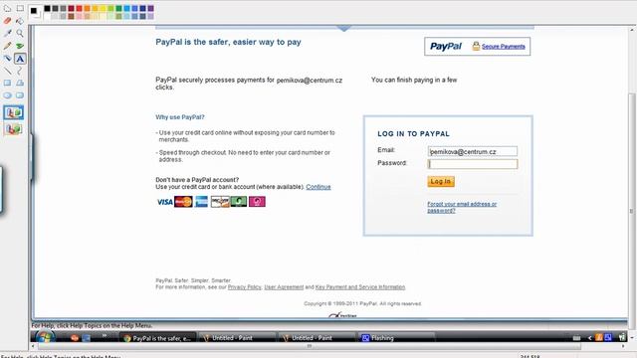Pick the black swatch in the palette
Image resolution: width=637 pixels, height=358 pixels.
pyautogui.click(x=47, y=8)
